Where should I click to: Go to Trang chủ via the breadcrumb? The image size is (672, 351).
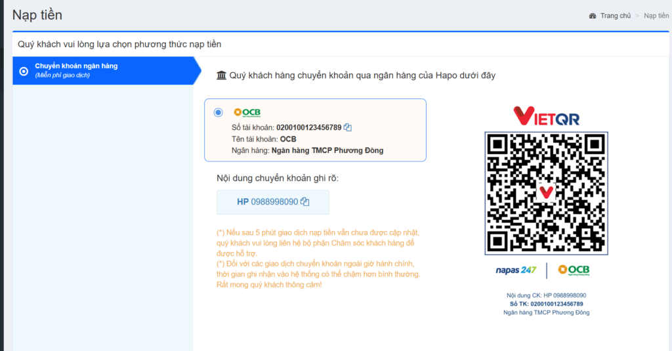615,16
